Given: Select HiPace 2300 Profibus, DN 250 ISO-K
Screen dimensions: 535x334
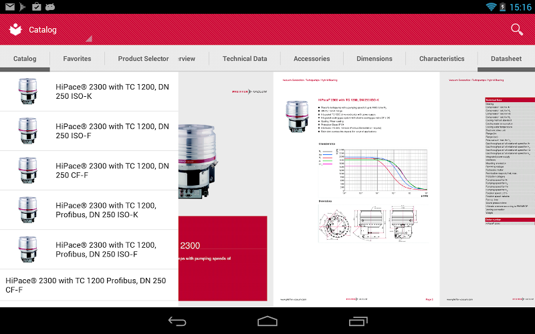Looking at the screenshot, I should point(89,210).
